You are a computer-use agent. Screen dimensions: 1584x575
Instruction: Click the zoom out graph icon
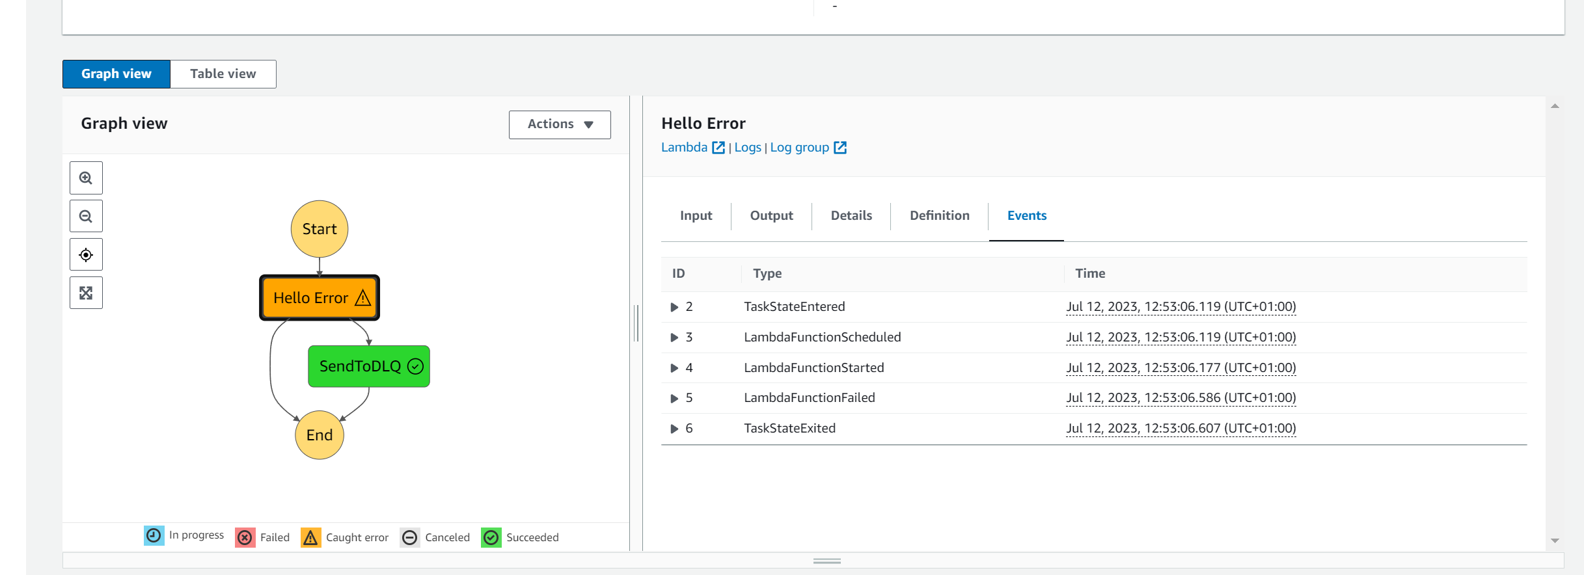click(86, 217)
